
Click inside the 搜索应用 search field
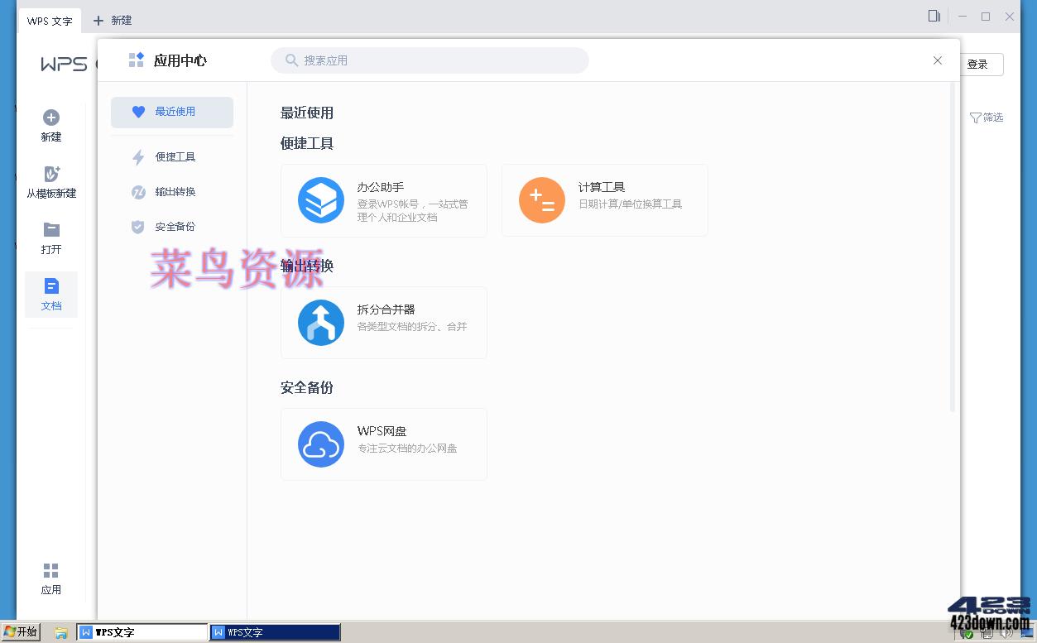point(429,60)
